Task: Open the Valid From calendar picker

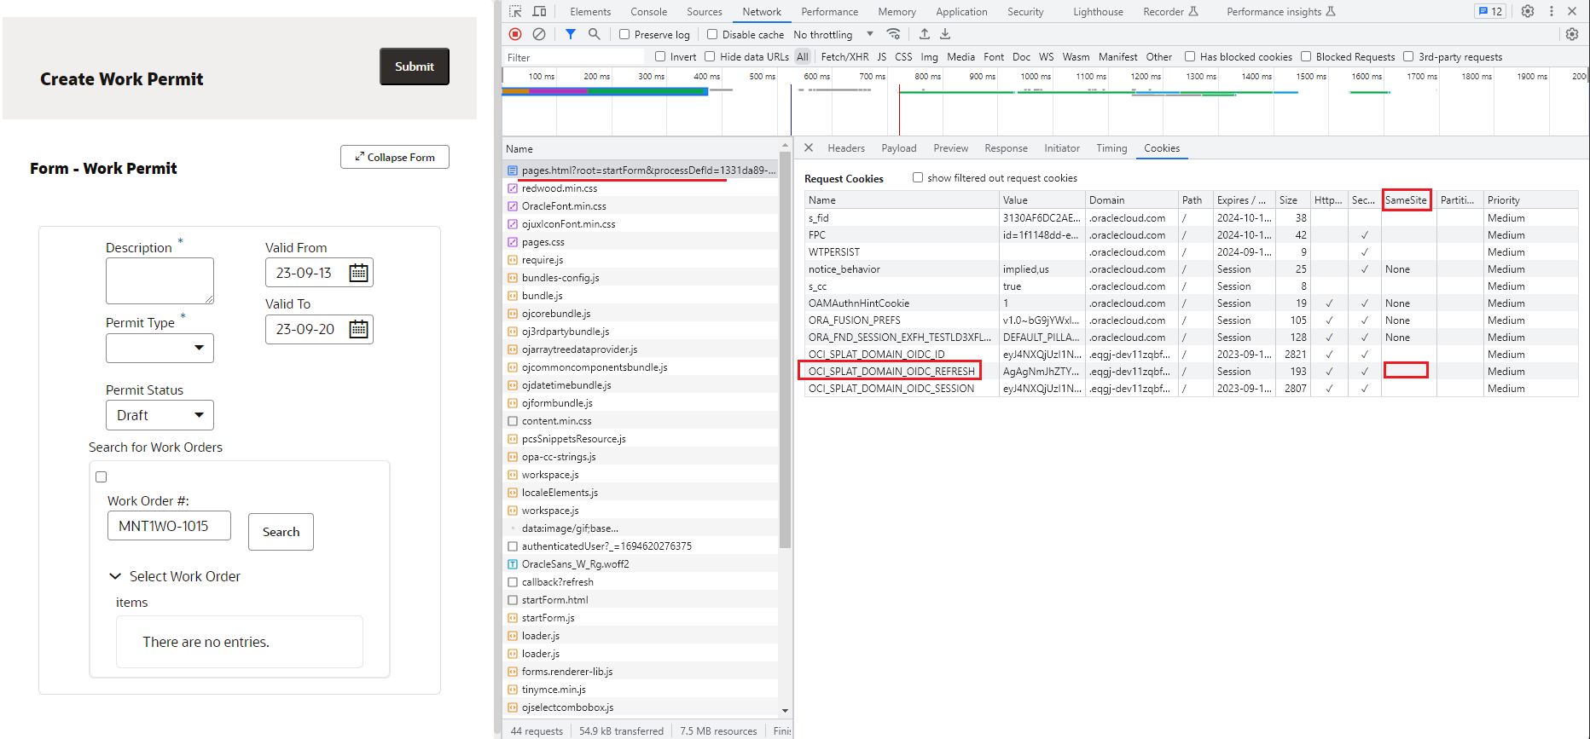Action: click(358, 273)
